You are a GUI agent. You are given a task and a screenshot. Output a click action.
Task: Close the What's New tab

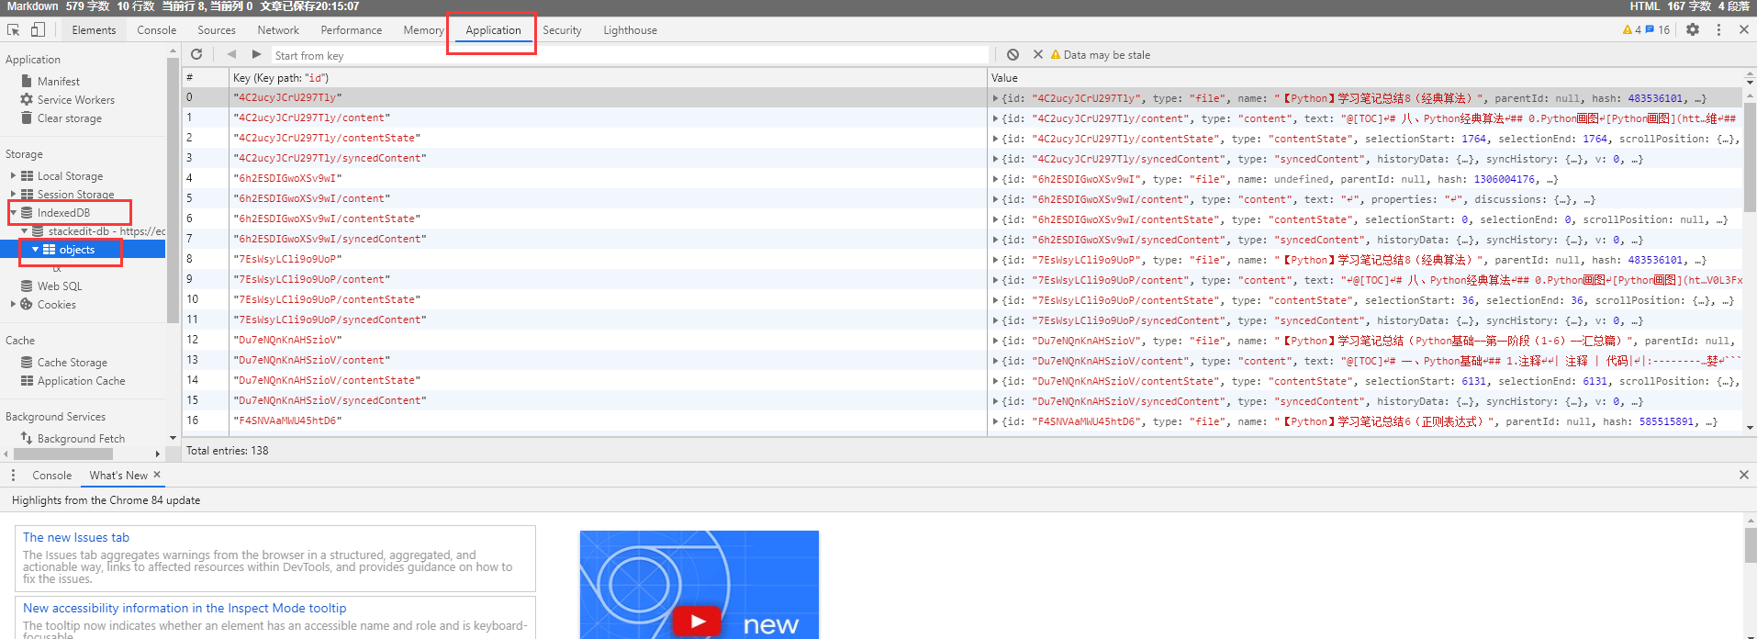157,475
